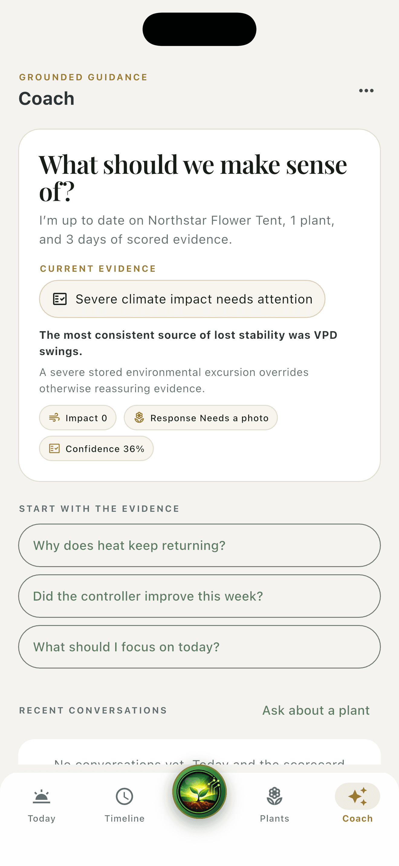Ask "Did the controller improve this week?"
Image resolution: width=399 pixels, height=866 pixels.
[x=199, y=596]
